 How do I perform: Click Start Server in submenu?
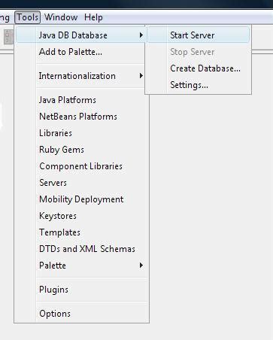pos(198,35)
